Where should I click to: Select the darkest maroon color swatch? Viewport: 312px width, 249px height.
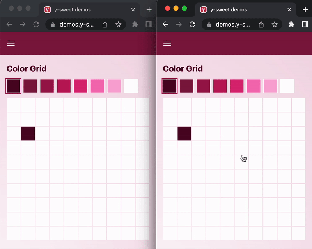click(13, 86)
